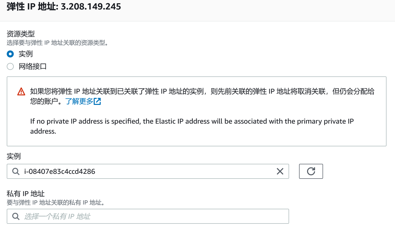Select the 网络接口 radio button

tap(10, 66)
